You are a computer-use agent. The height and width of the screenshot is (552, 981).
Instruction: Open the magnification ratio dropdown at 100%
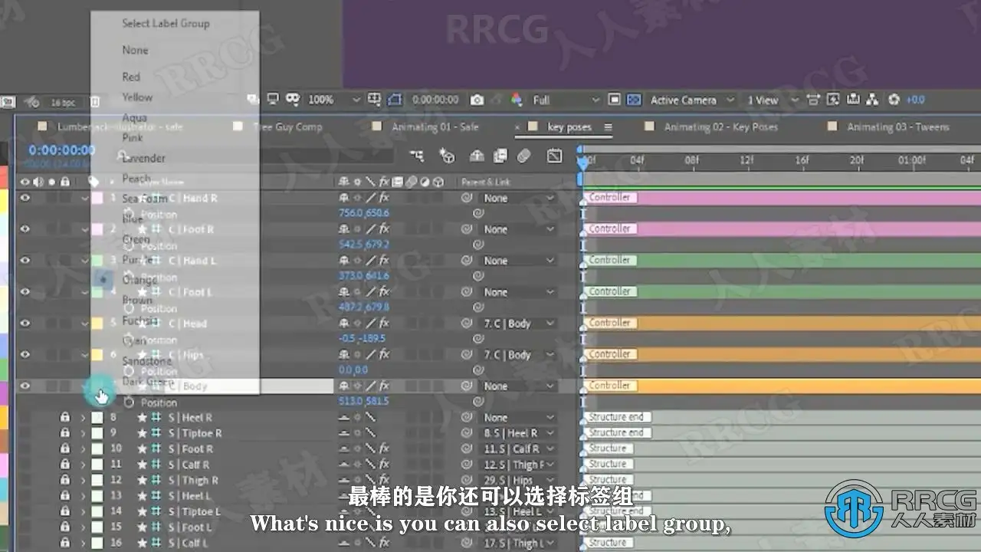(x=333, y=100)
